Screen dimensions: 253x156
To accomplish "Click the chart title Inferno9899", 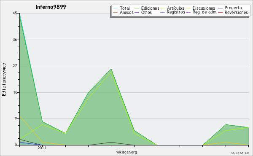I will pyautogui.click(x=51, y=7).
